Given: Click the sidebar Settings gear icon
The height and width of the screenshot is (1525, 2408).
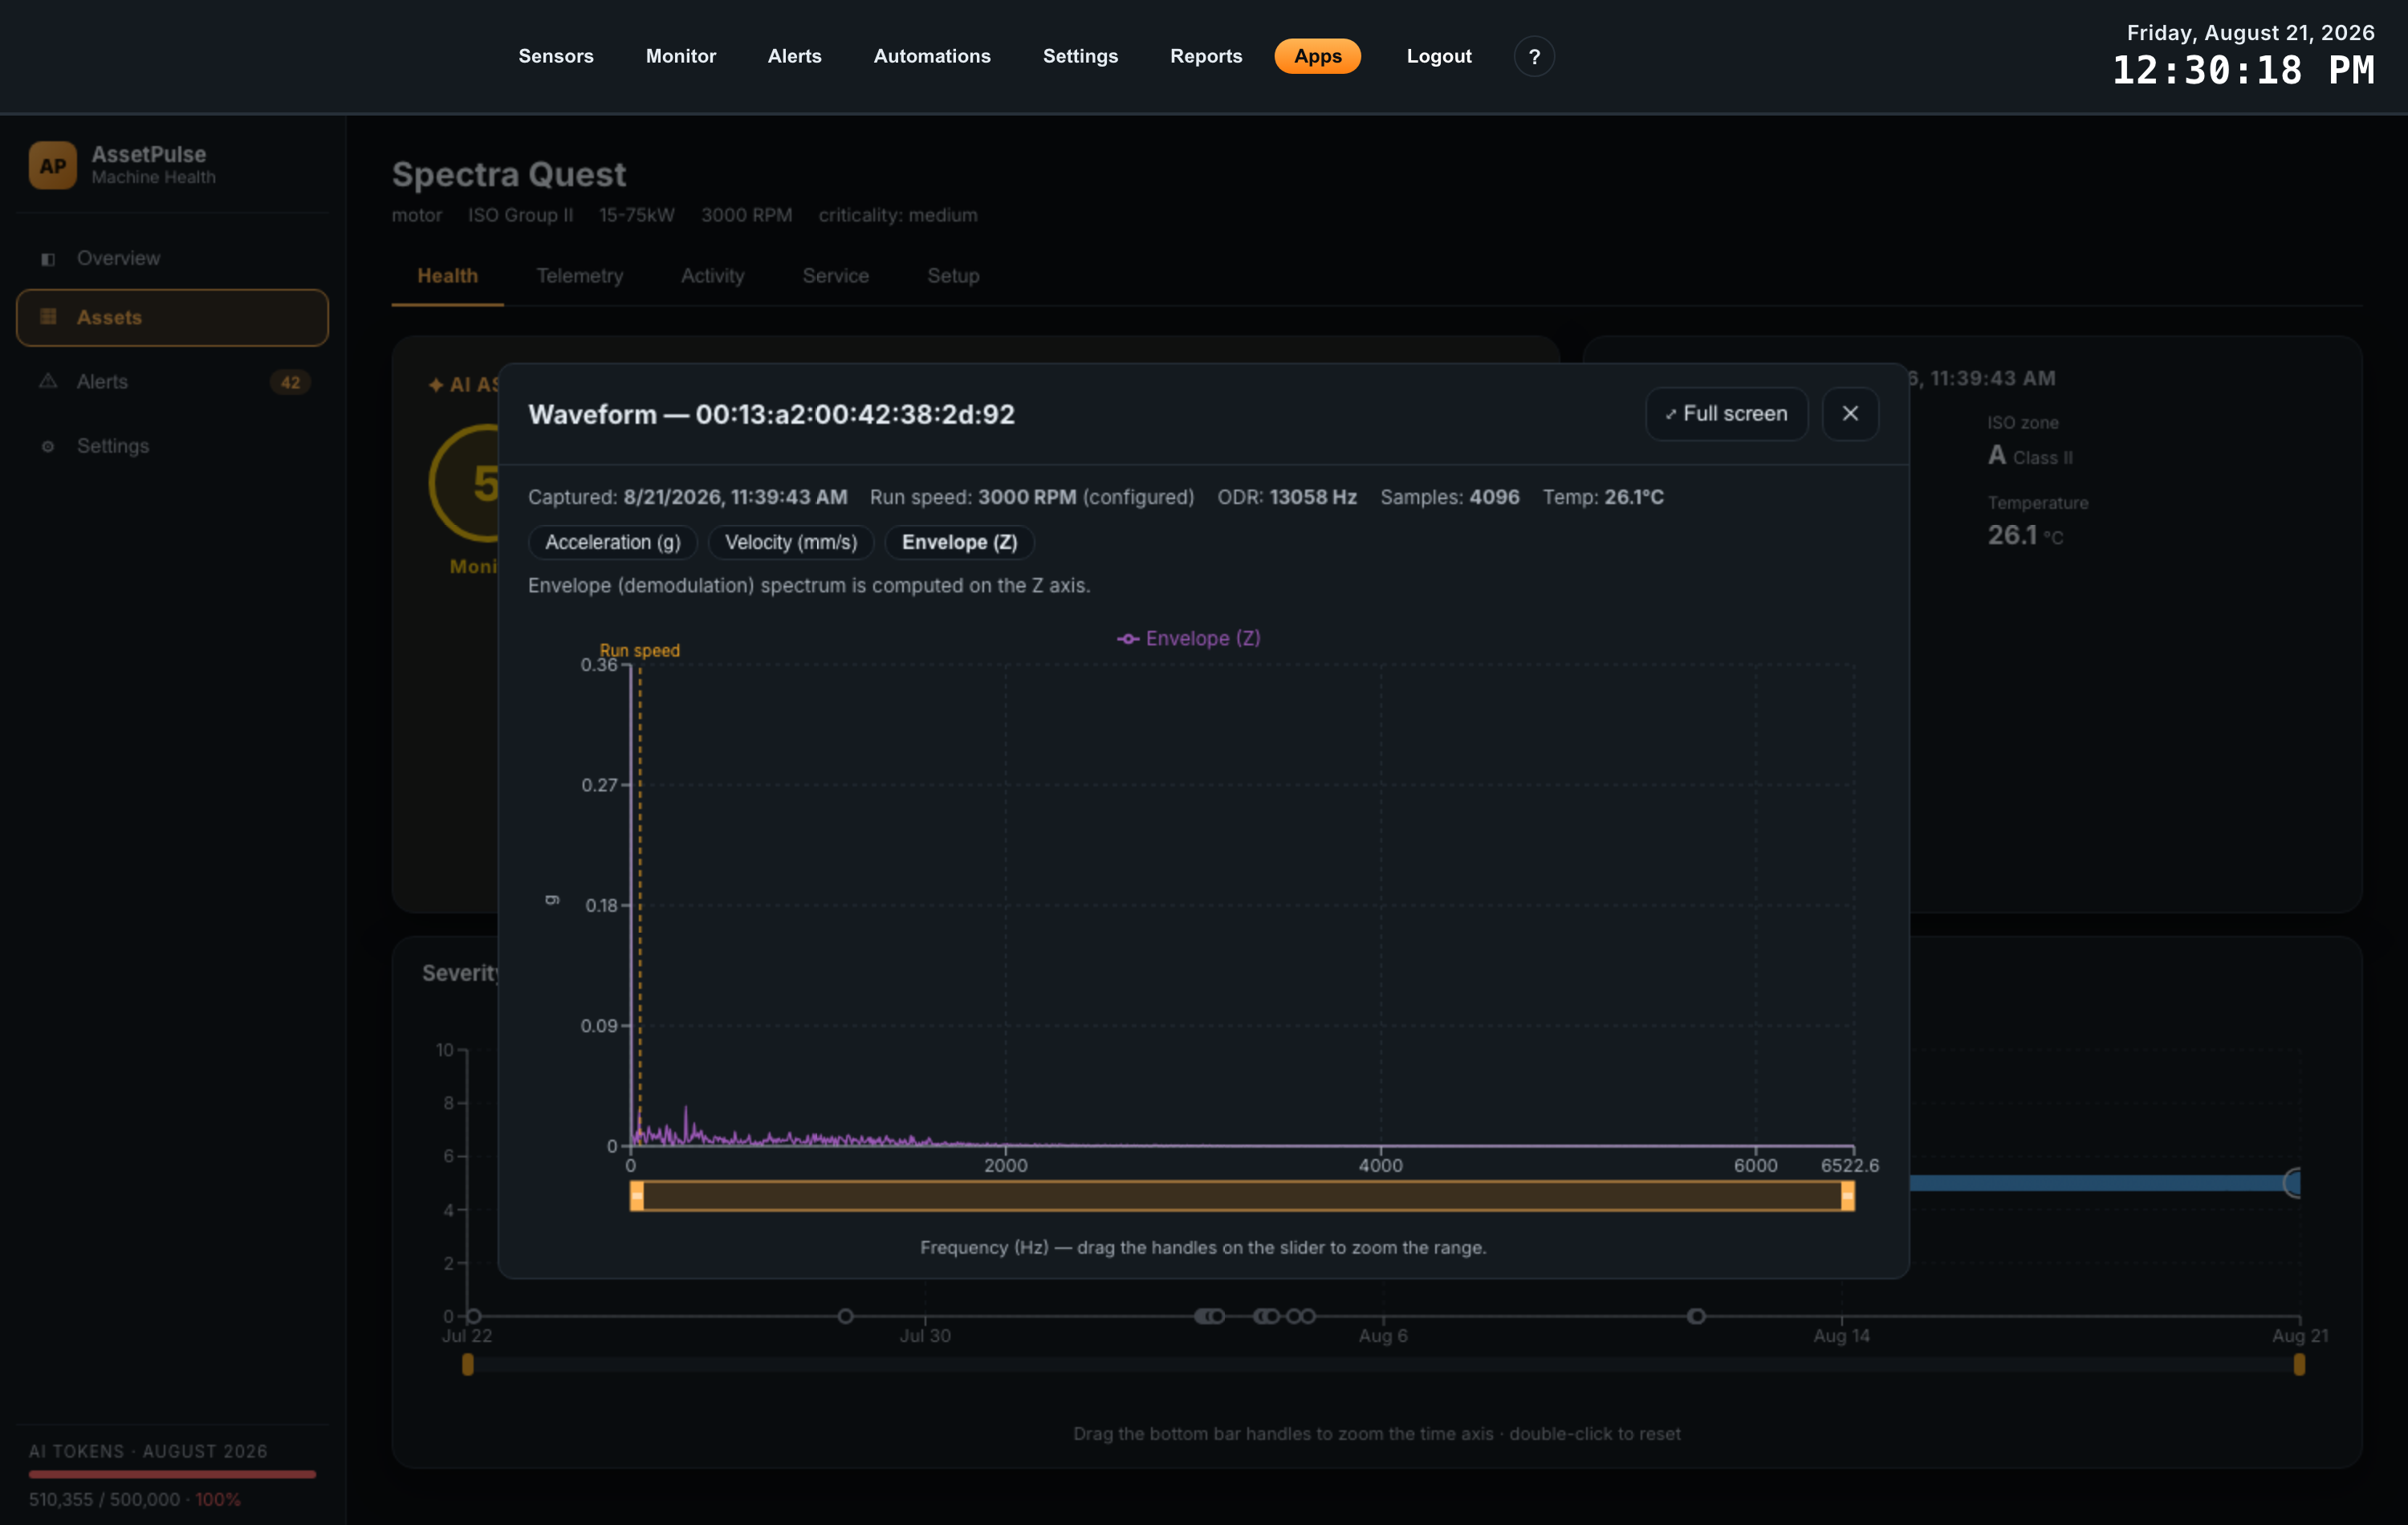Looking at the screenshot, I should coord(47,446).
